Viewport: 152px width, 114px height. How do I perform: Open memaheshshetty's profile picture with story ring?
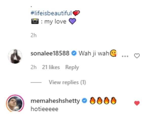point(15,104)
